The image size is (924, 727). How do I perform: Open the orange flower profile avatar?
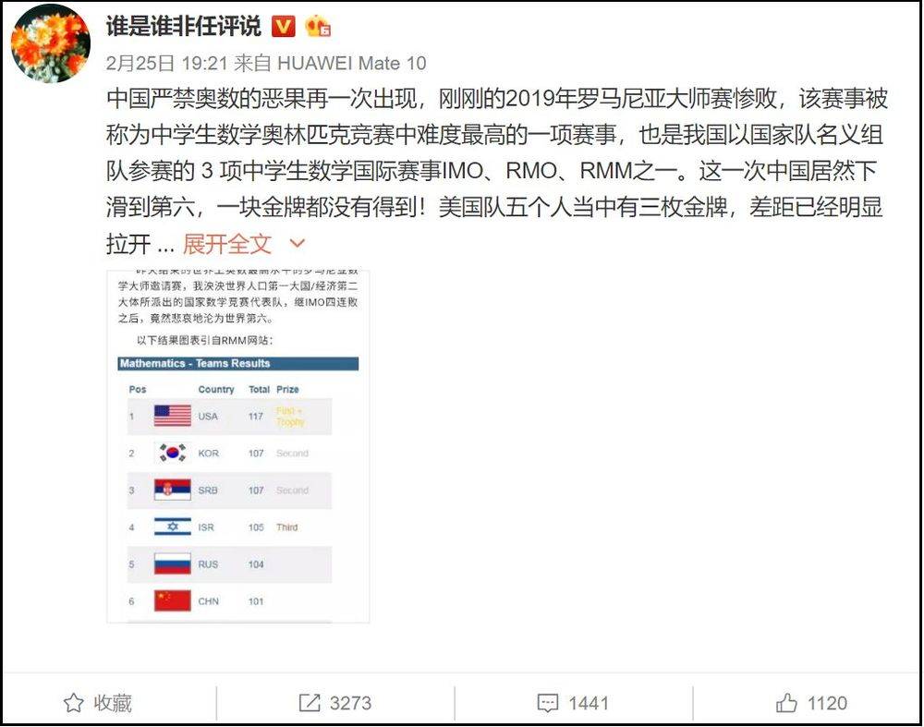point(51,43)
